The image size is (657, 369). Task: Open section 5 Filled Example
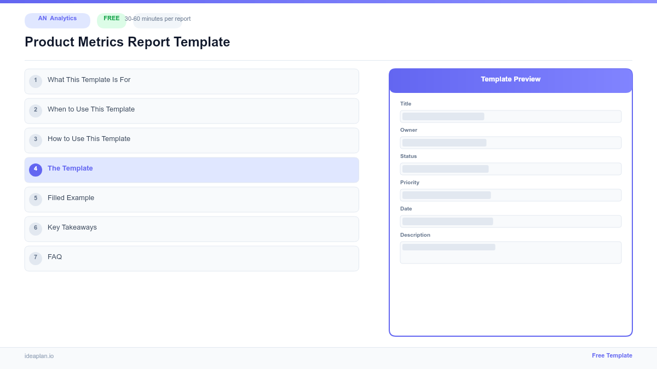tap(192, 200)
